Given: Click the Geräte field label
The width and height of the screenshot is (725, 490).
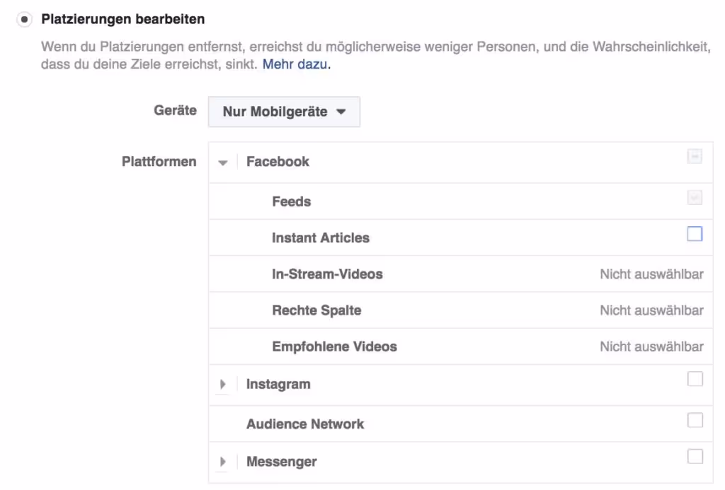Looking at the screenshot, I should [x=175, y=110].
